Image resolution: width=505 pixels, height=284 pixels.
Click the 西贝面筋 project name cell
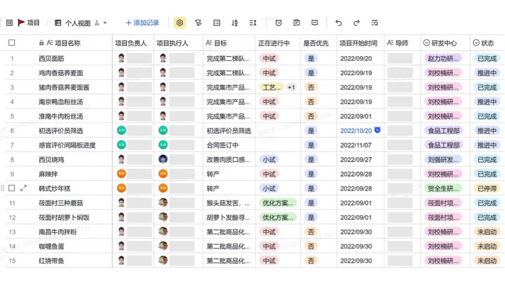(x=51, y=58)
